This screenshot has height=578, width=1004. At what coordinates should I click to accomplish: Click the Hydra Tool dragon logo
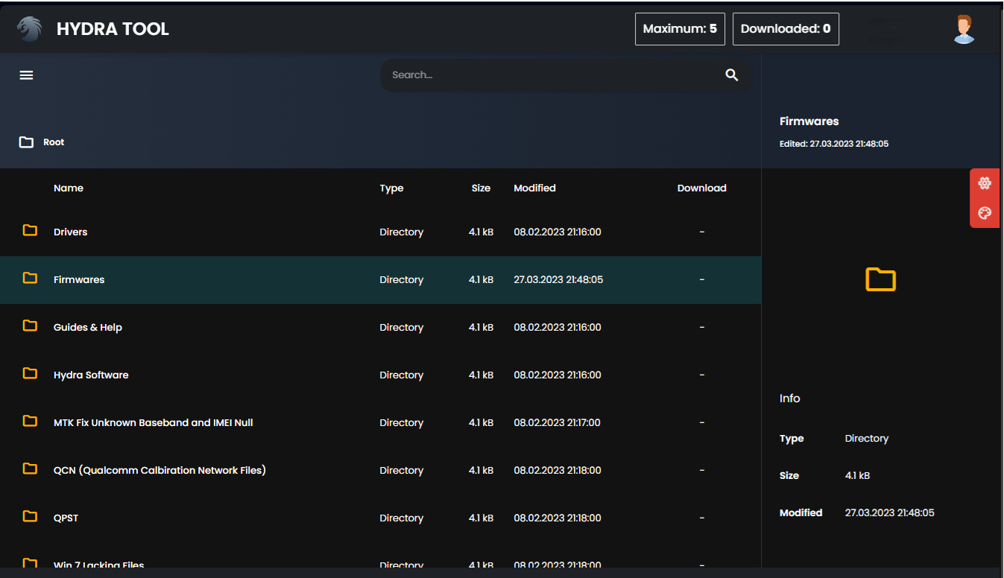click(x=29, y=29)
